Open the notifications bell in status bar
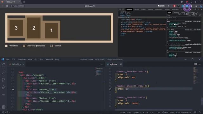The width and height of the screenshot is (203, 114). pos(200,112)
